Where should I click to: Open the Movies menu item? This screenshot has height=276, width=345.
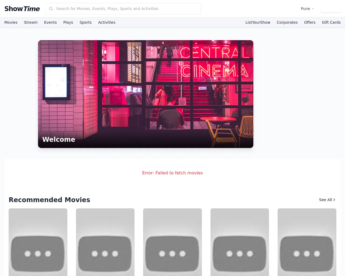pos(11,22)
